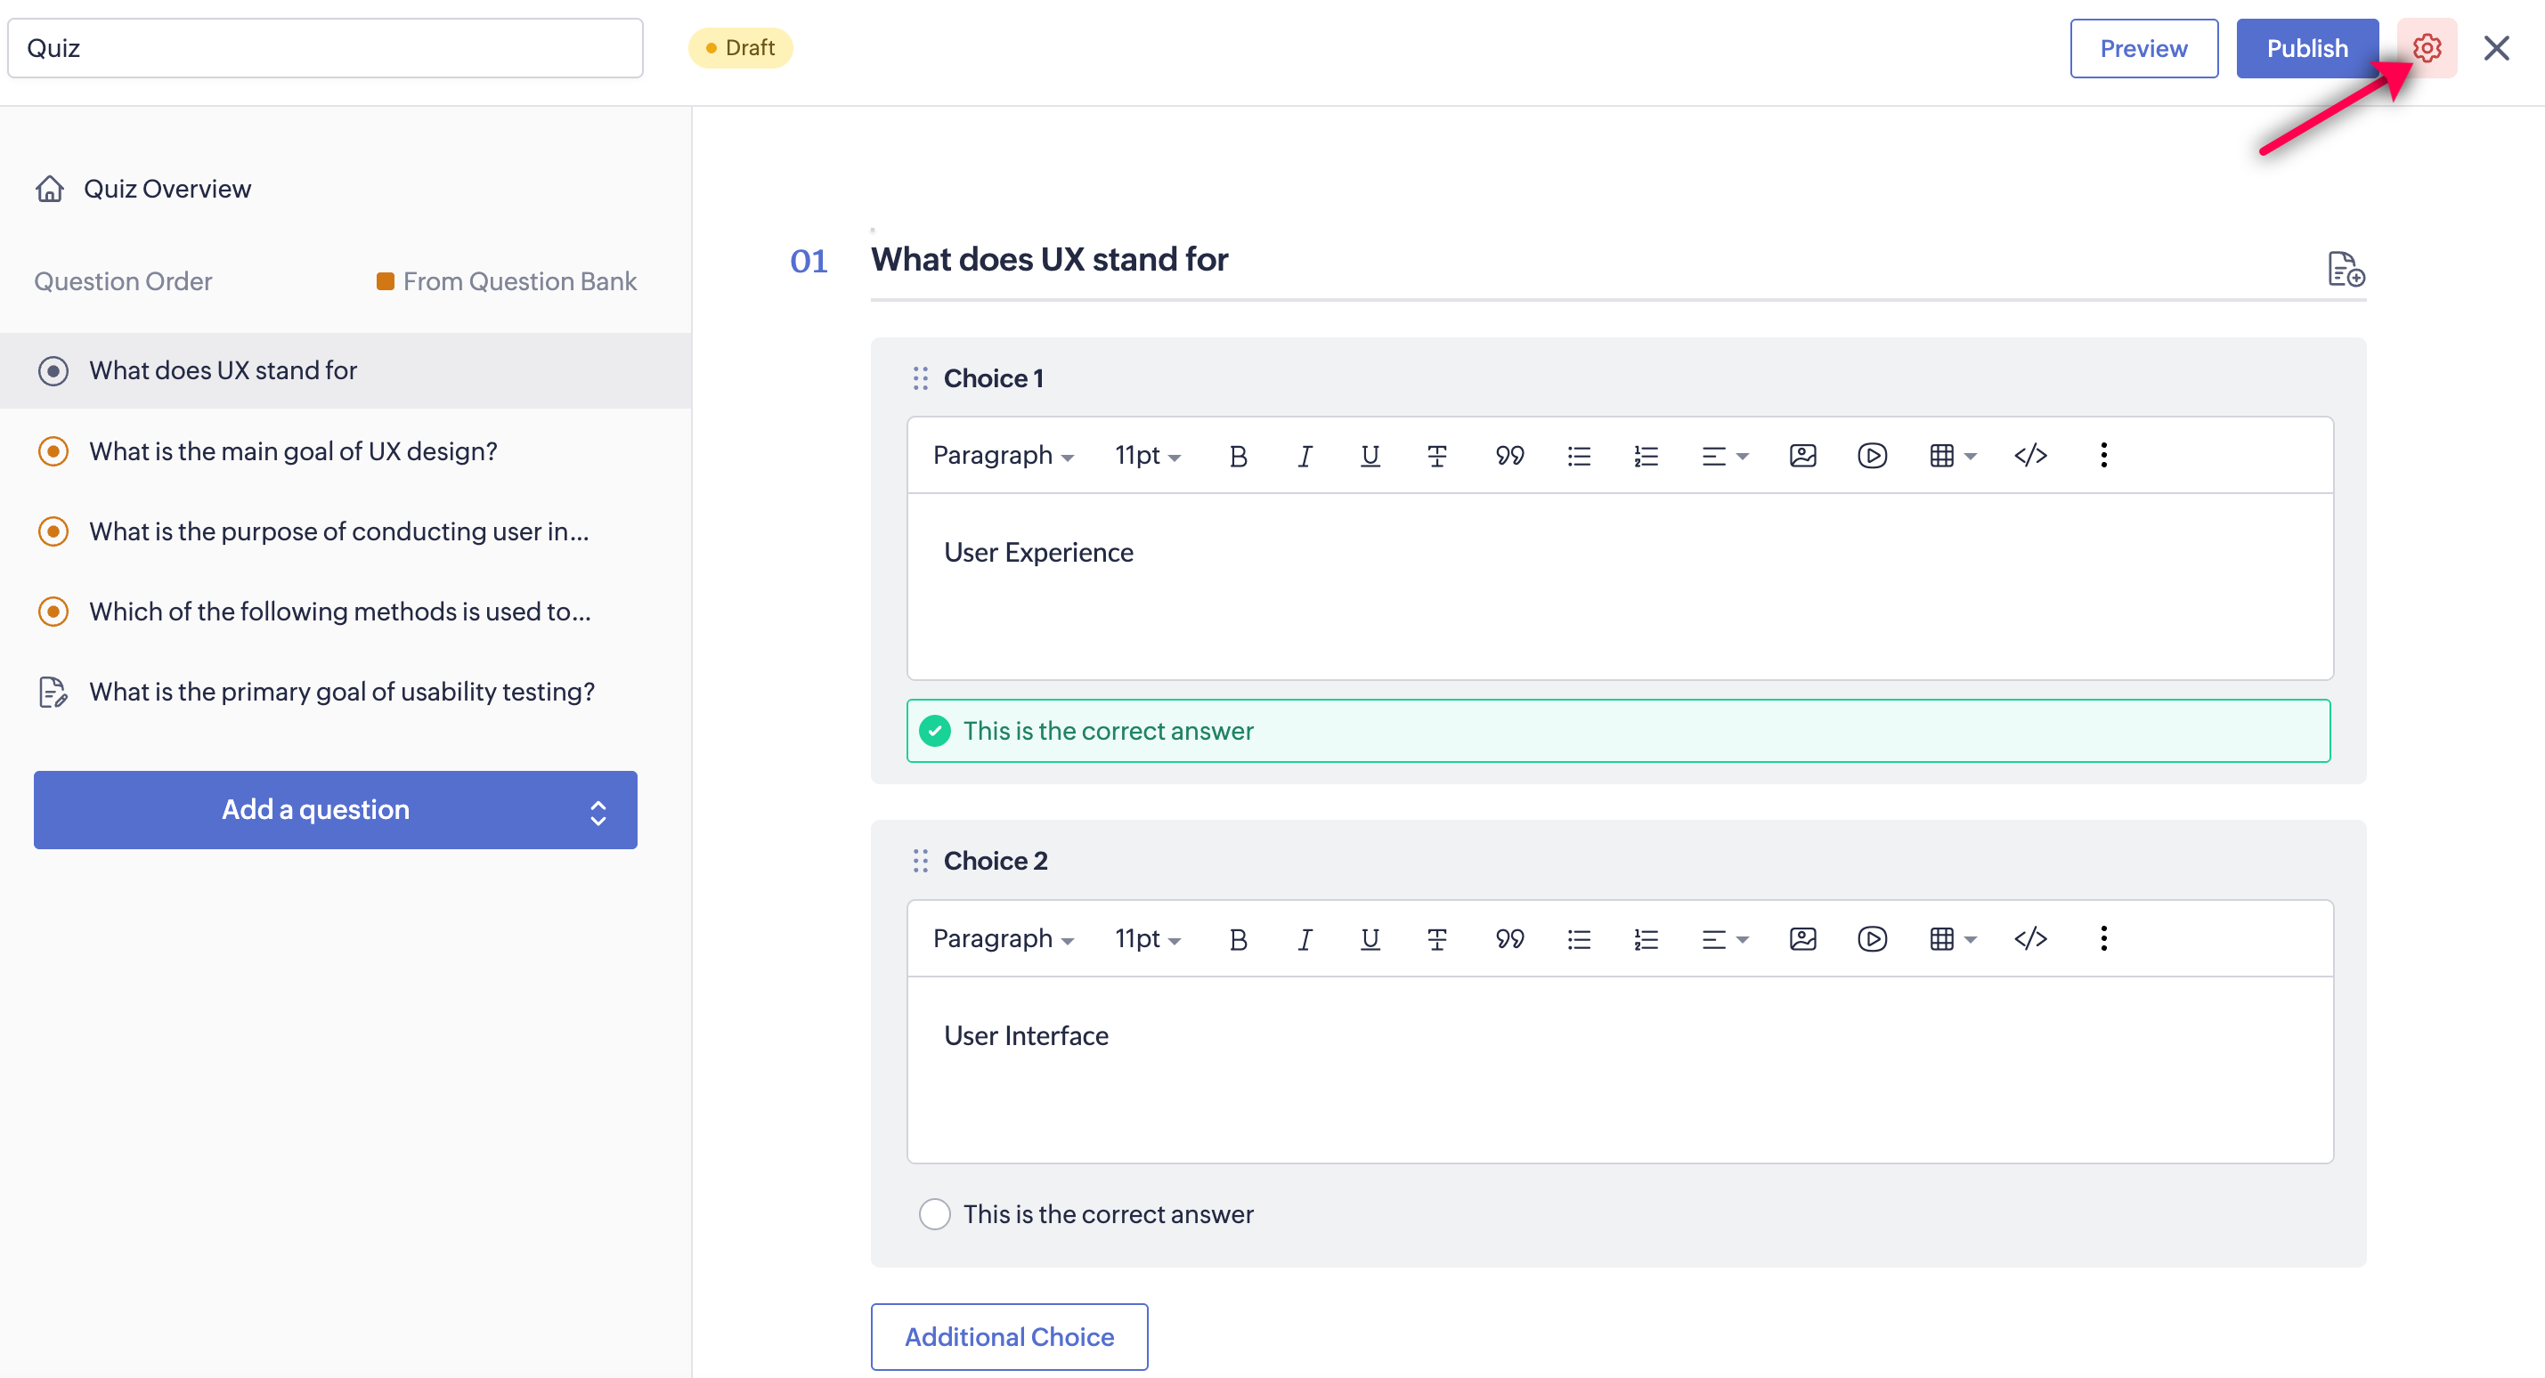
Task: Open code view in Choice 1 editor
Action: [2029, 456]
